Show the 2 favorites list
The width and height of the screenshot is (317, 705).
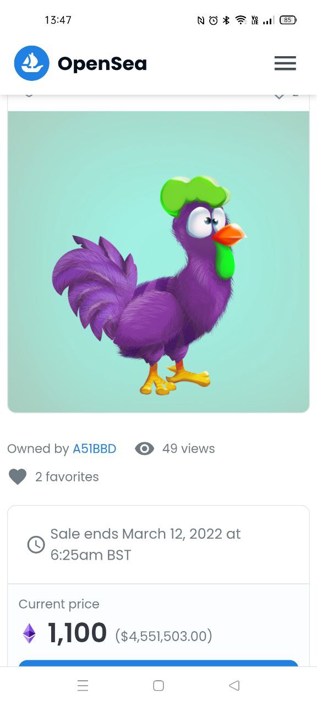point(67,477)
